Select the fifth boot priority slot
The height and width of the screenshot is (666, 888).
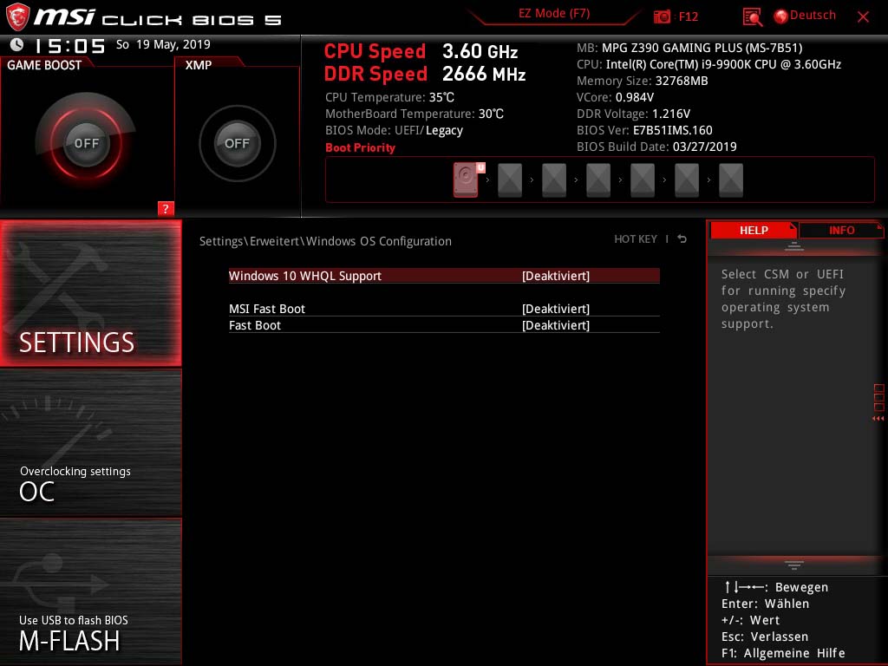(x=643, y=180)
